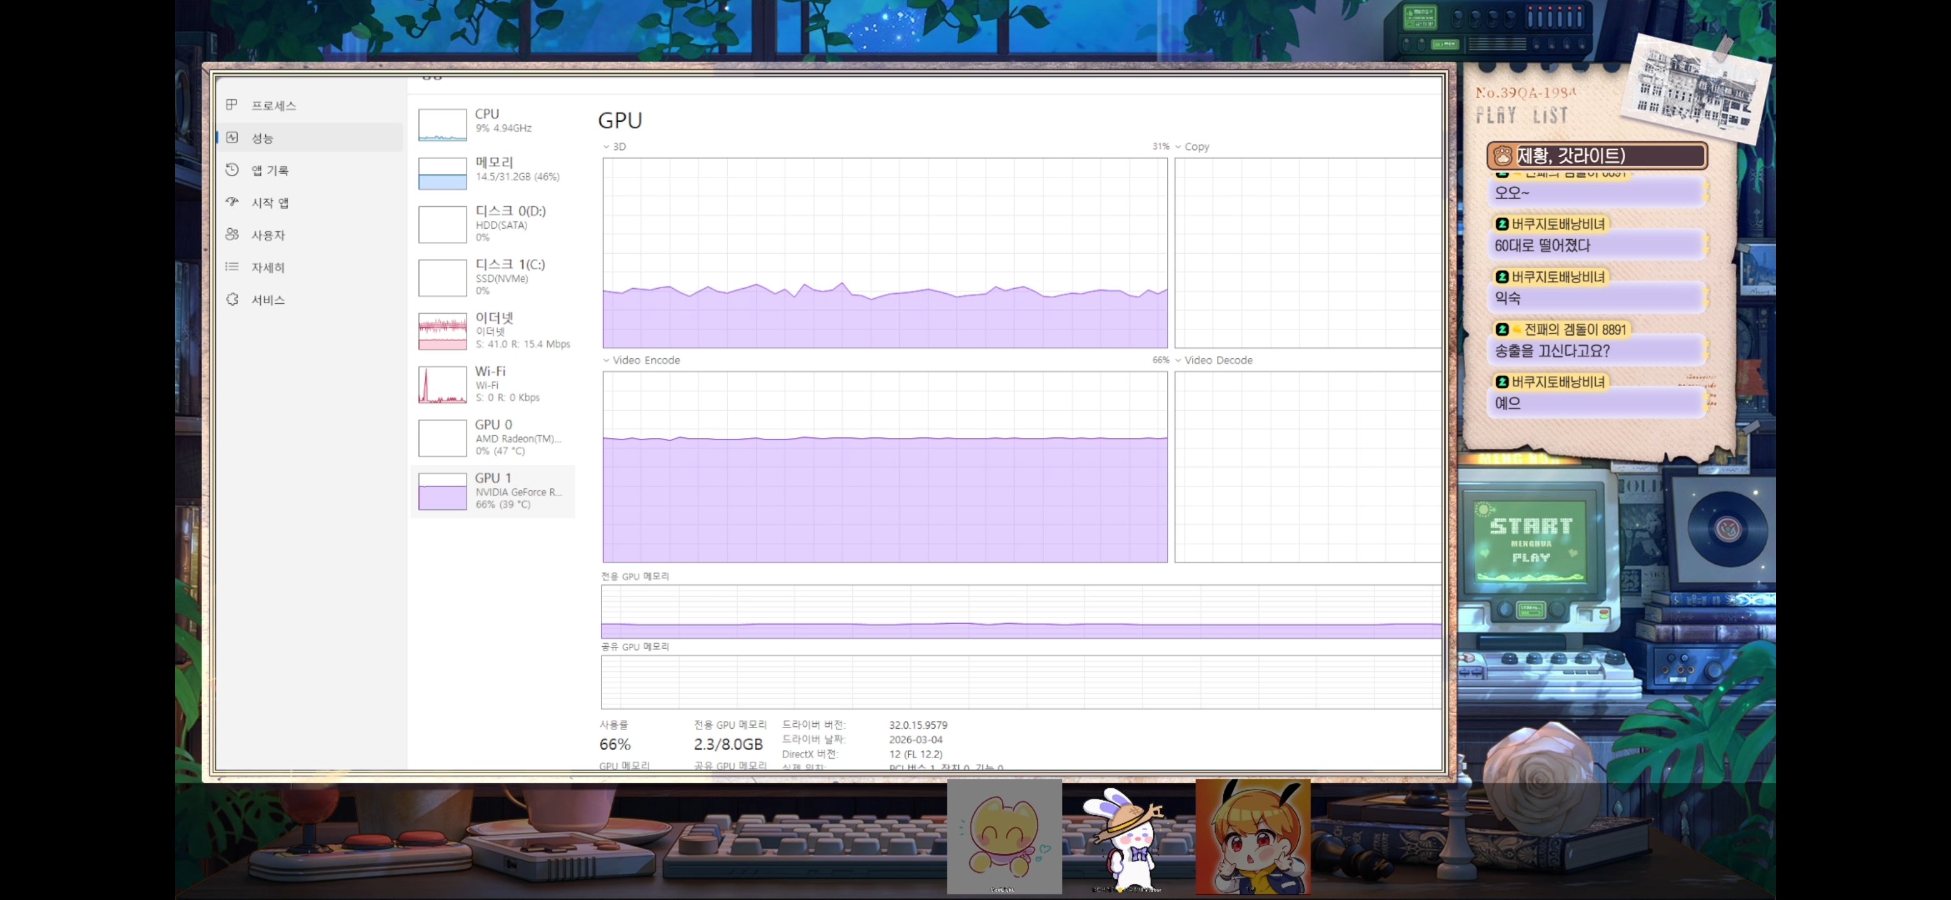
Task: Select the 성능 performance icon
Action: click(232, 137)
